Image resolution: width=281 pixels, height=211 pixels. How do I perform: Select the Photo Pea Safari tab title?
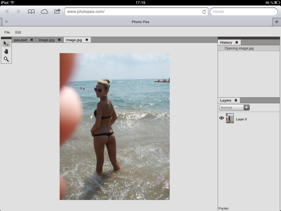coord(140,22)
